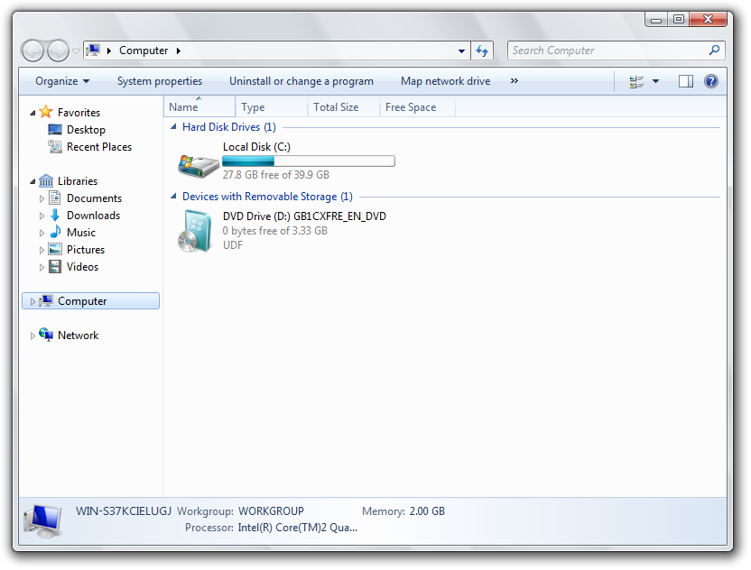
Task: Expand the Videos library arrow
Action: pyautogui.click(x=42, y=268)
